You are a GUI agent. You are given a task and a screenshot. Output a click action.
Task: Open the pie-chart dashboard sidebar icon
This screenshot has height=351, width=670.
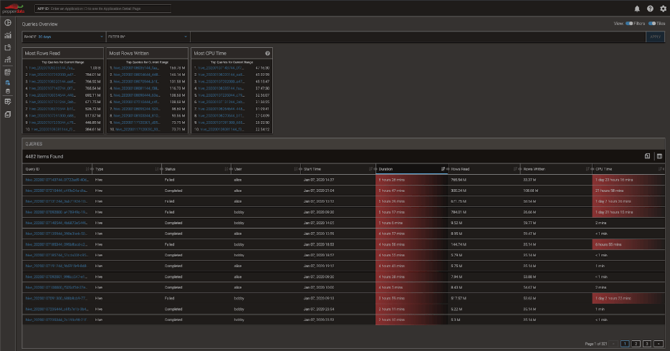pyautogui.click(x=8, y=23)
